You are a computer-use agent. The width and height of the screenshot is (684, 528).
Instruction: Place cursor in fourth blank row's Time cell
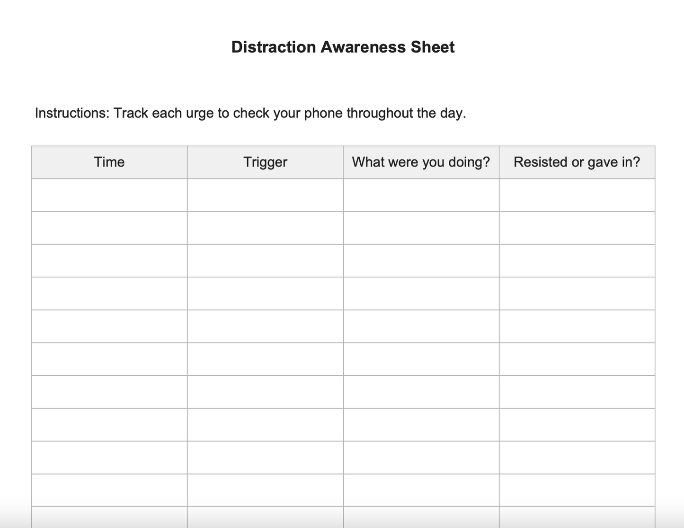tap(109, 293)
